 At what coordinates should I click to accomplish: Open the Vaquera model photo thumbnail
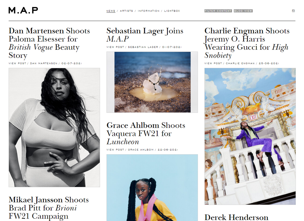(x=152, y=188)
